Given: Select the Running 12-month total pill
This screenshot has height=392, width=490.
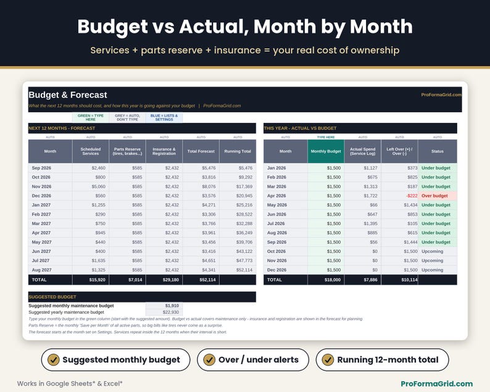Looking at the screenshot, I should [382, 360].
